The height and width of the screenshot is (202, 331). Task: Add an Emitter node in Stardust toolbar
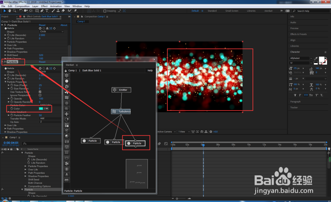67,76
